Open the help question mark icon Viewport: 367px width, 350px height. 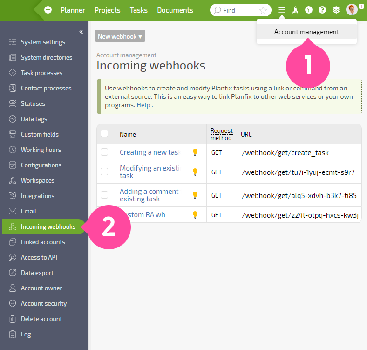tap(322, 10)
